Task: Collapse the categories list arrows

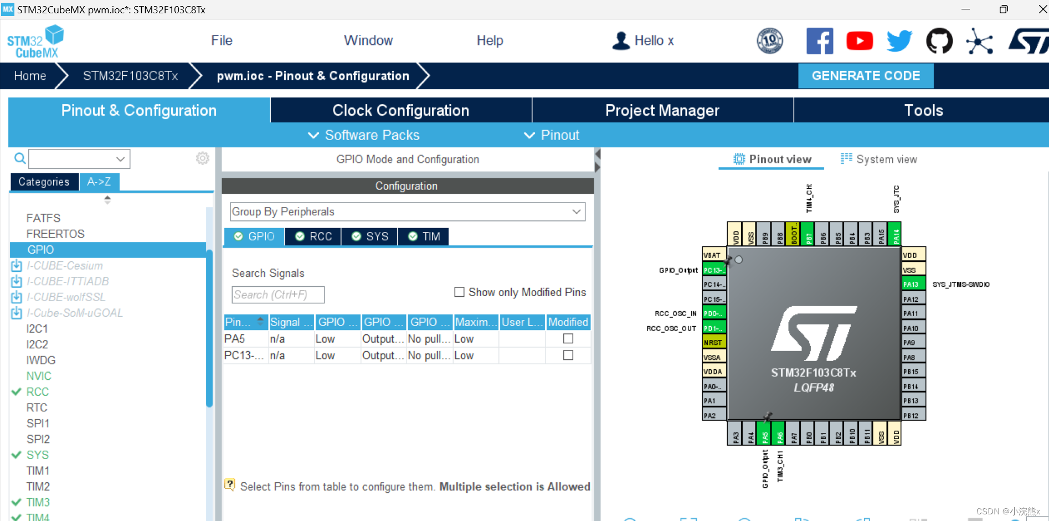Action: (107, 199)
